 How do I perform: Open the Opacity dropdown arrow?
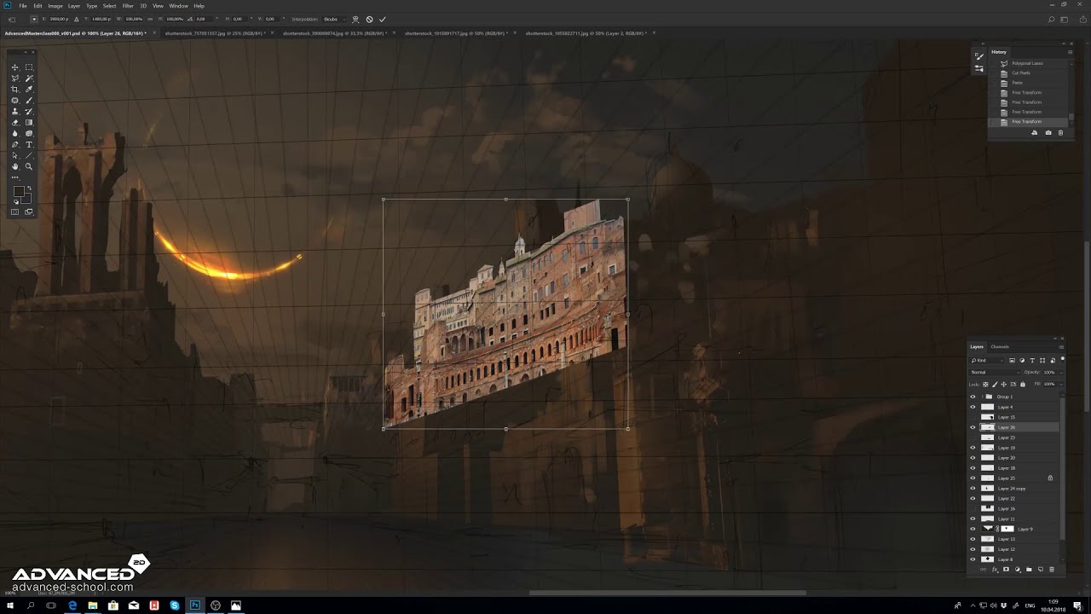pyautogui.click(x=1059, y=372)
